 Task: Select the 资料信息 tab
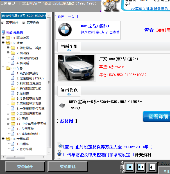tap(69, 91)
